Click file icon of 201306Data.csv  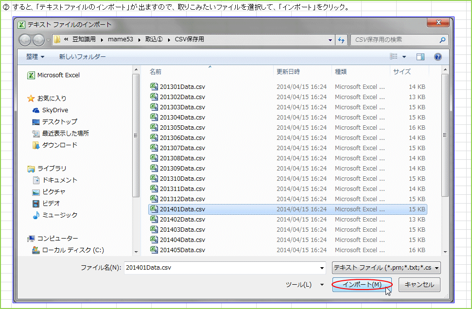pyautogui.click(x=154, y=138)
